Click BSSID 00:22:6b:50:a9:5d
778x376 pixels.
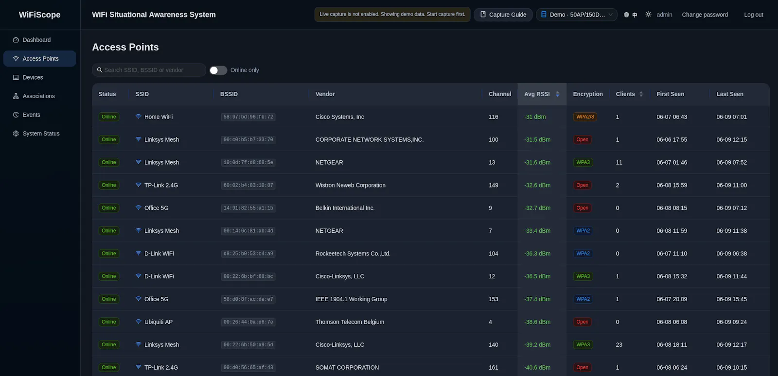(248, 345)
